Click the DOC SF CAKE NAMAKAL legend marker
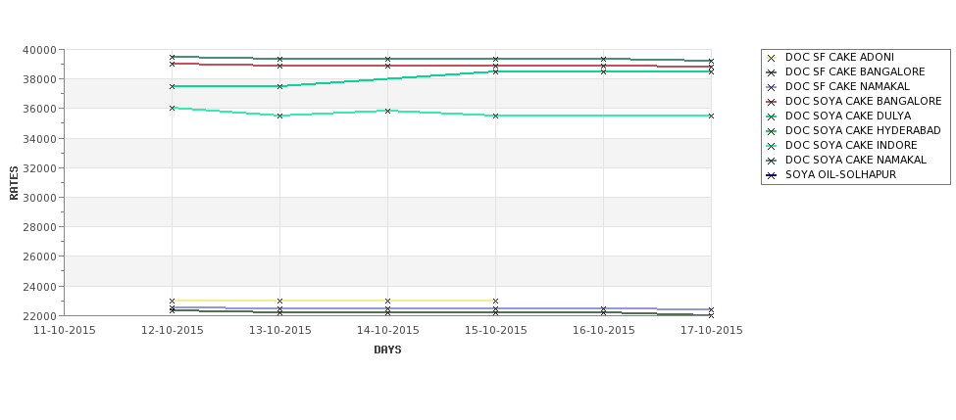 point(771,87)
